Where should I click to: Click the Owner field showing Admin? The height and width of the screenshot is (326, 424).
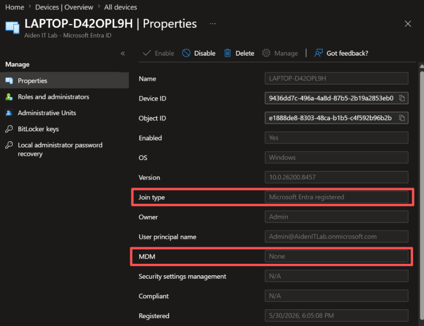coord(336,217)
